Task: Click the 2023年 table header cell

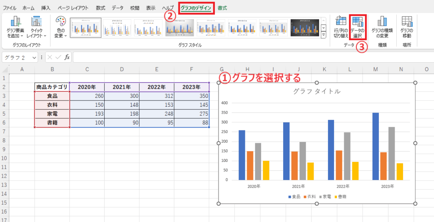Action: coord(192,87)
